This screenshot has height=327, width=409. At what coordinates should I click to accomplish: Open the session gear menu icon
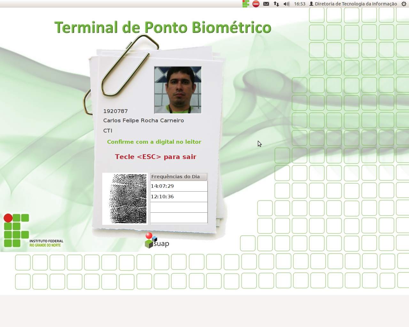tap(404, 4)
